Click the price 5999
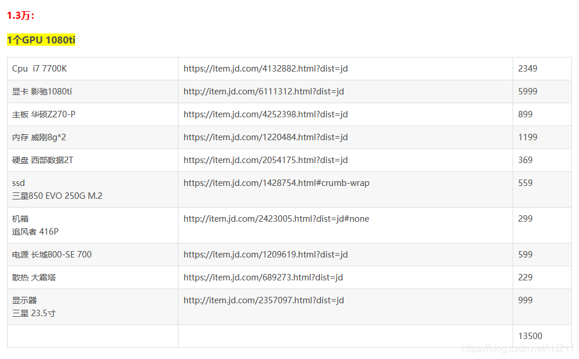Viewport: 579px width, 359px height. coord(528,92)
